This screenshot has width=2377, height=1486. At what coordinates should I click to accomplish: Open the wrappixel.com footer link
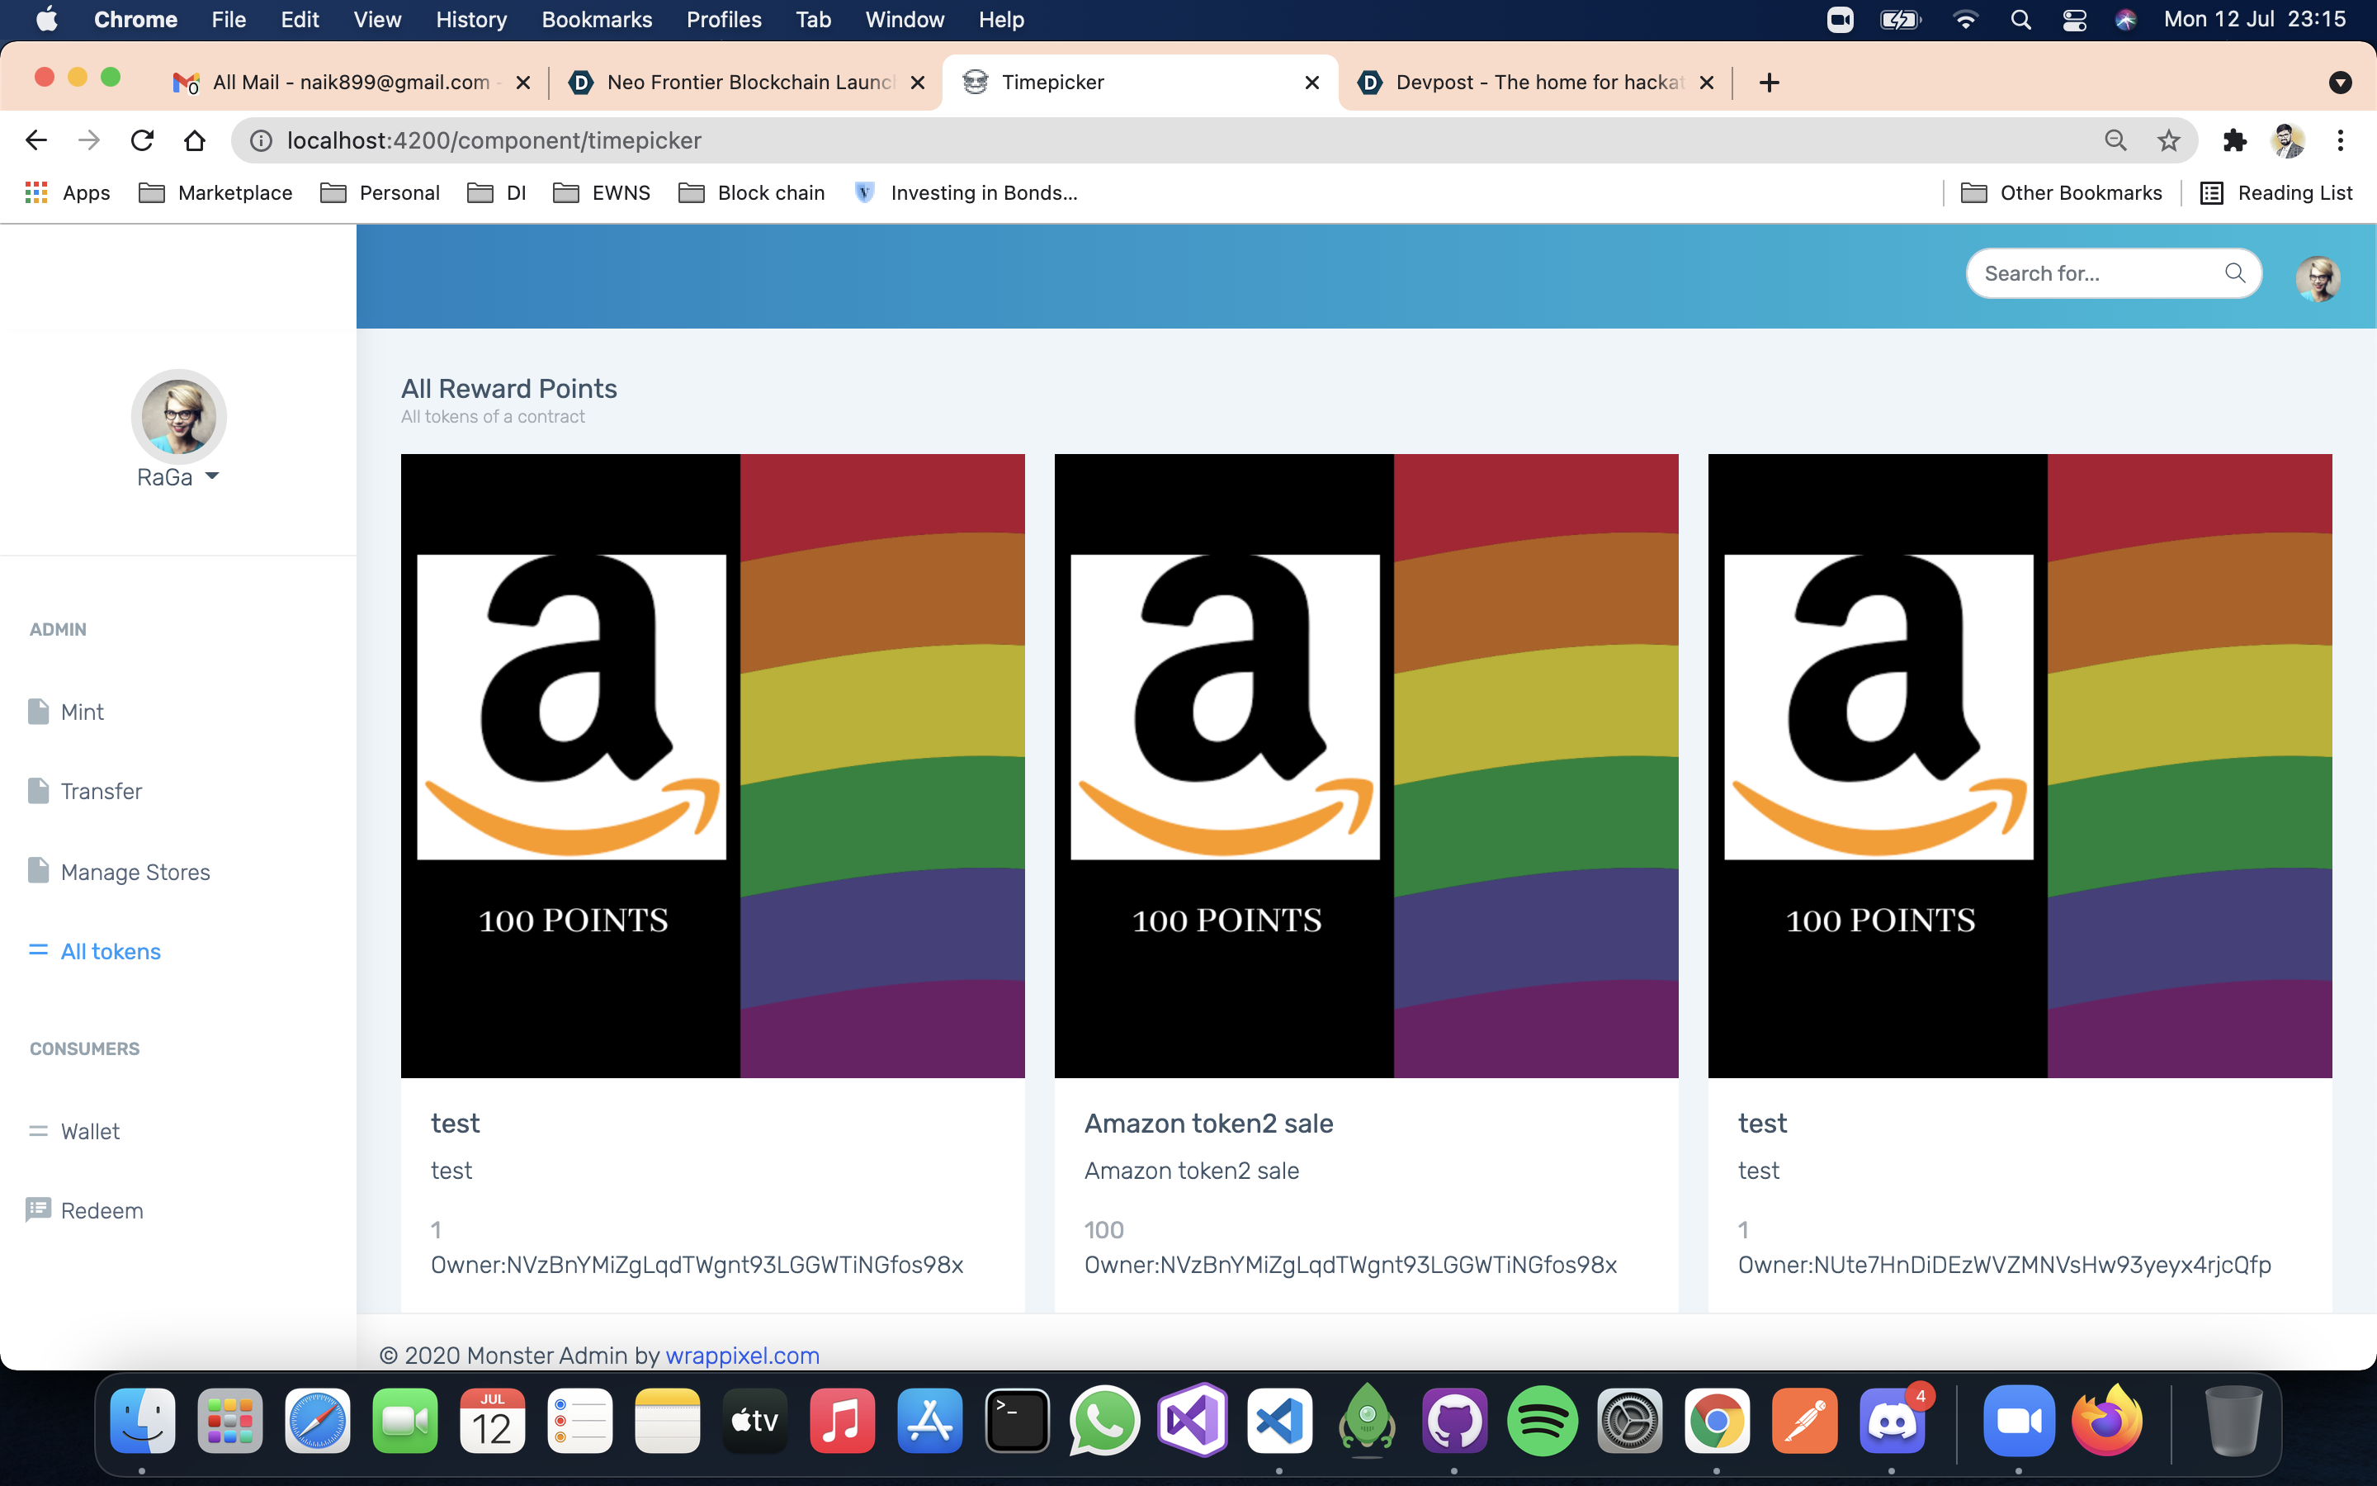pyautogui.click(x=742, y=1356)
